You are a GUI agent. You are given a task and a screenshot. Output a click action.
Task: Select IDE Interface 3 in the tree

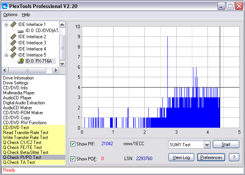coord(32,43)
